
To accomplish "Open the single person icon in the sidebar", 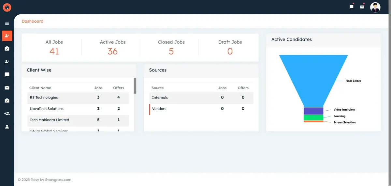I will point(7,127).
